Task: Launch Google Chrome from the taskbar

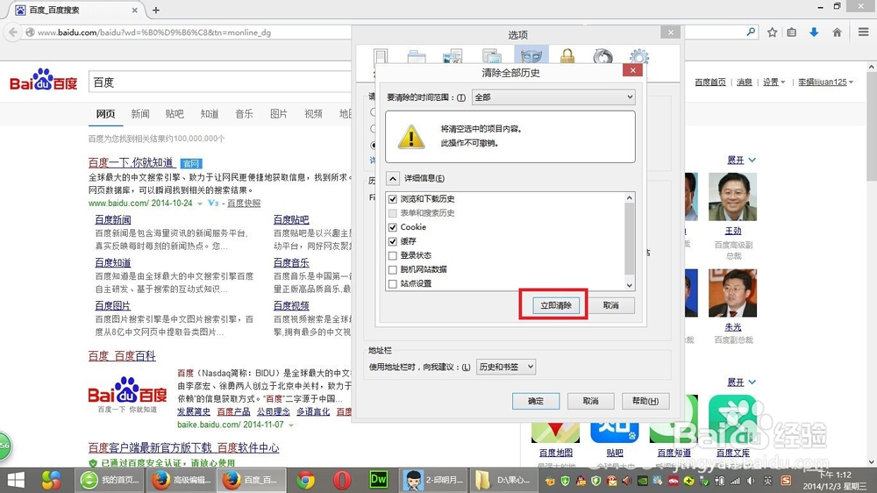Action: point(305,480)
